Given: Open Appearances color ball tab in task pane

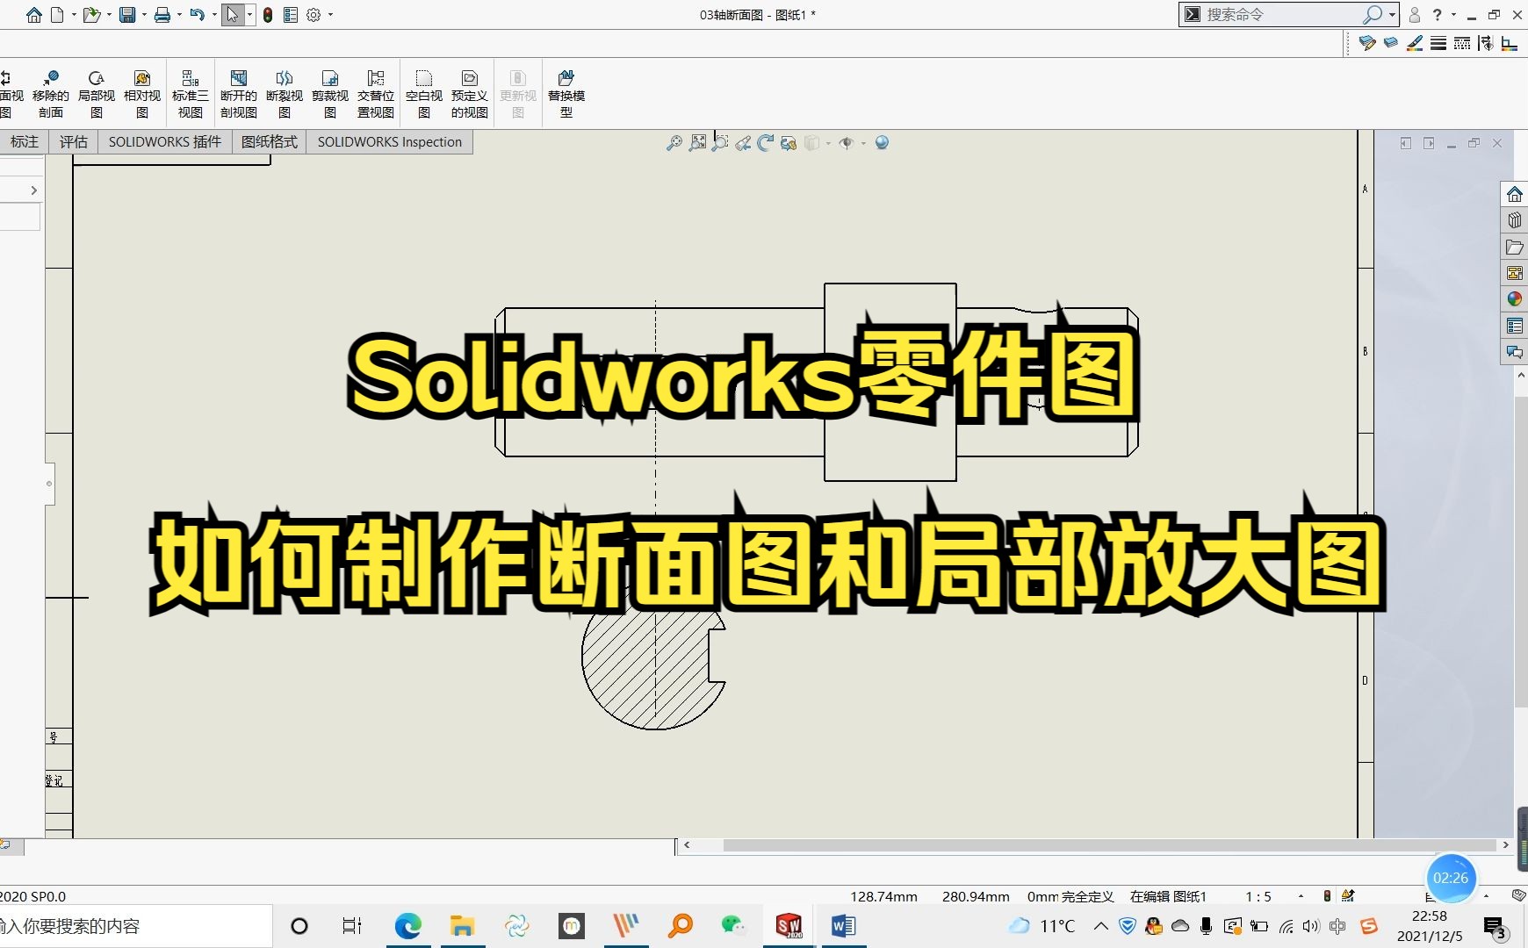Looking at the screenshot, I should pyautogui.click(x=1515, y=299).
